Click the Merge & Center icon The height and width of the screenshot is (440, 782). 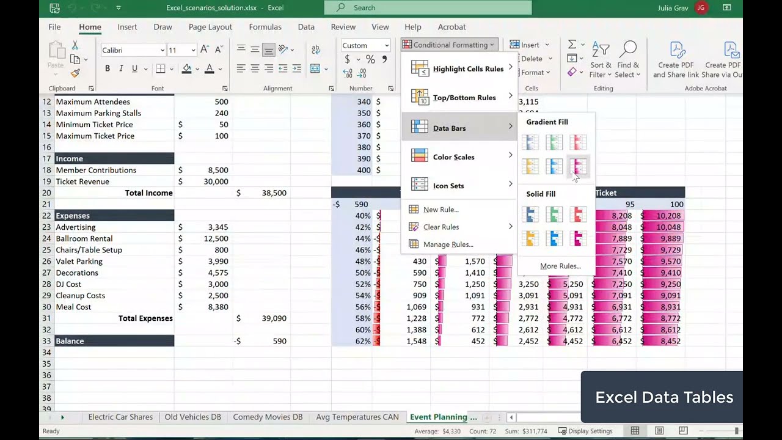point(315,68)
